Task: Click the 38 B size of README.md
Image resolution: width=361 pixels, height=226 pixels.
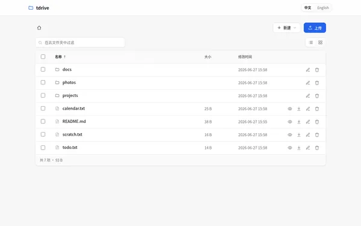Action: (208, 122)
